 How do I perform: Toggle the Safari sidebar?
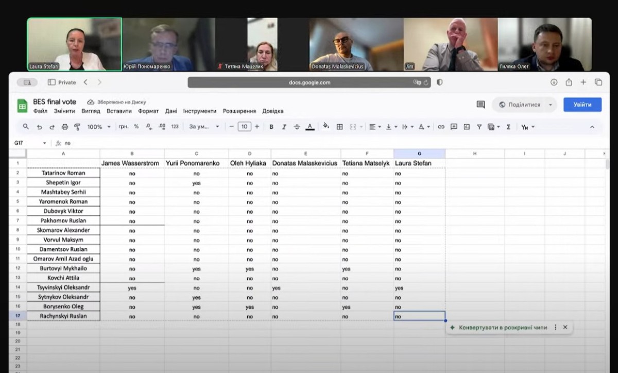51,82
